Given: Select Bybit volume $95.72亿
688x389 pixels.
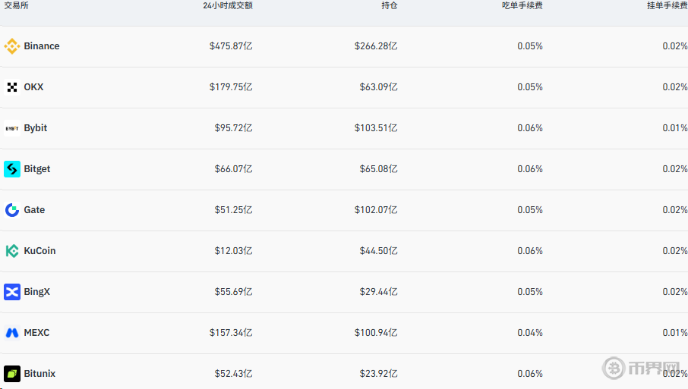Looking at the screenshot, I should pos(233,128).
